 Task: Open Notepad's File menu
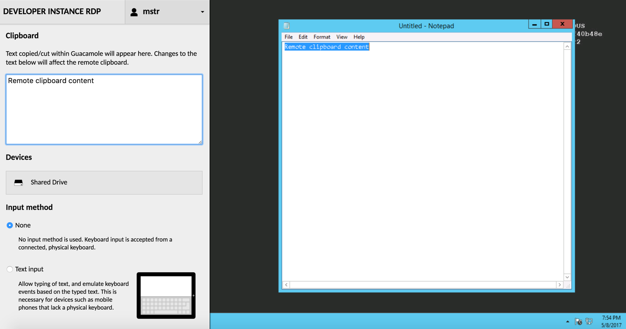click(288, 37)
